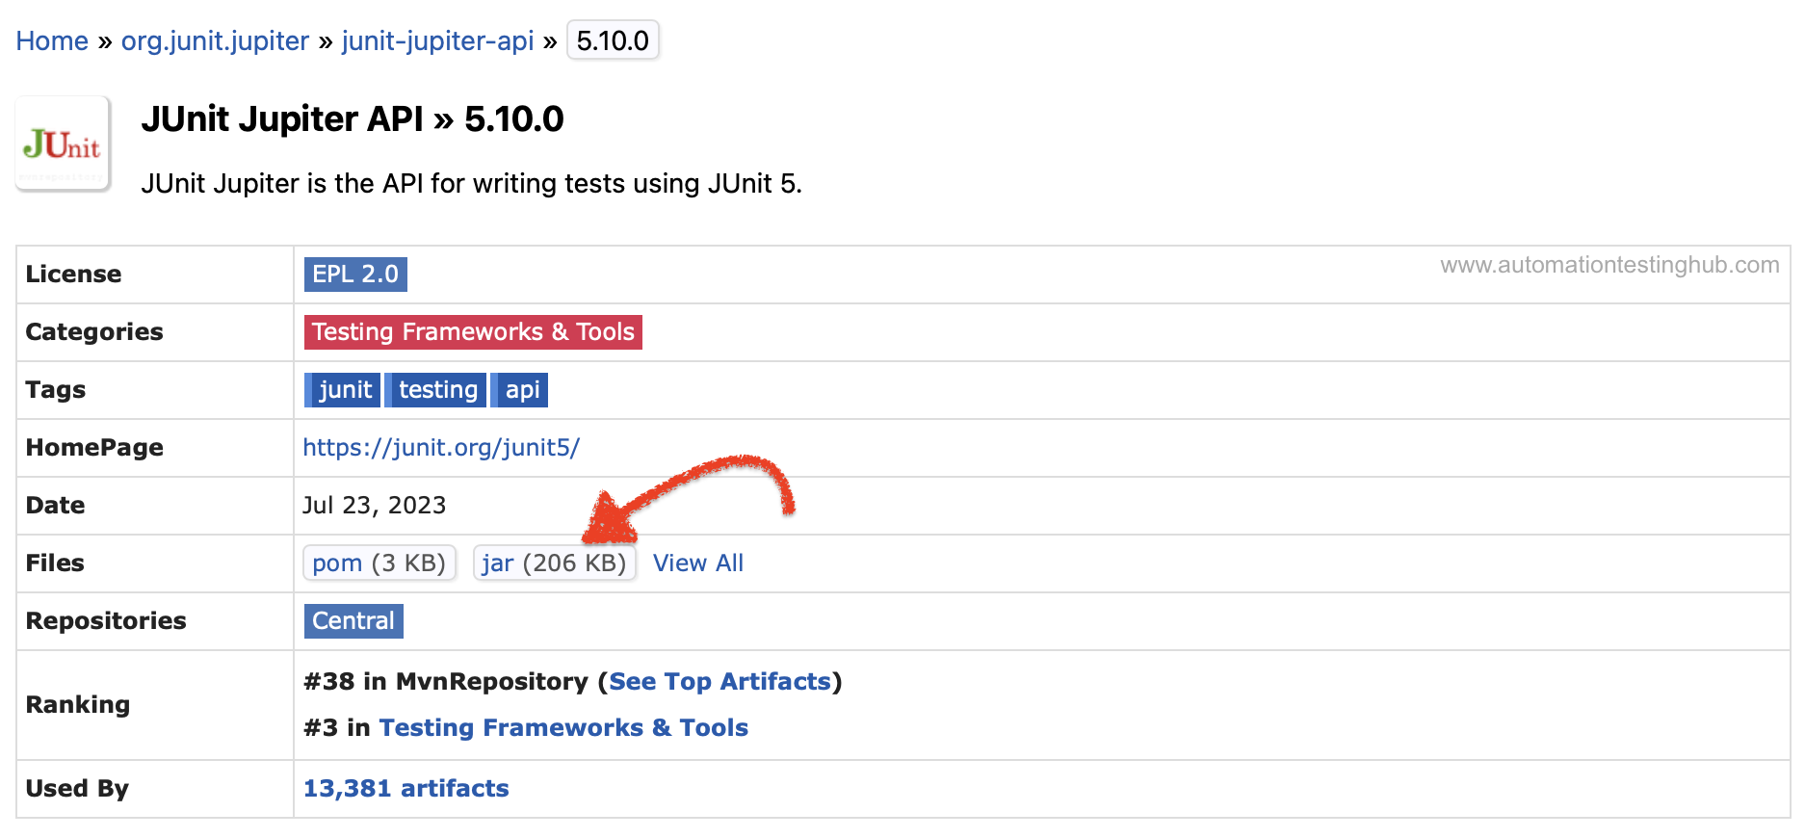The image size is (1805, 838).
Task: Click the Jul 23, 2023 date value
Action: [x=375, y=505]
